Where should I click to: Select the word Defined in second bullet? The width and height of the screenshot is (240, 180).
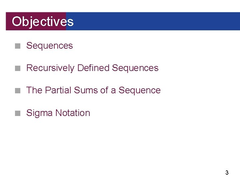[93, 68]
